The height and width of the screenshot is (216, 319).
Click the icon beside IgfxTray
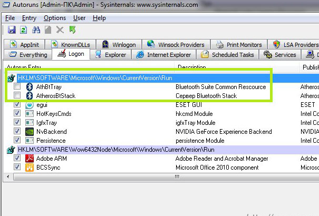pos(30,123)
